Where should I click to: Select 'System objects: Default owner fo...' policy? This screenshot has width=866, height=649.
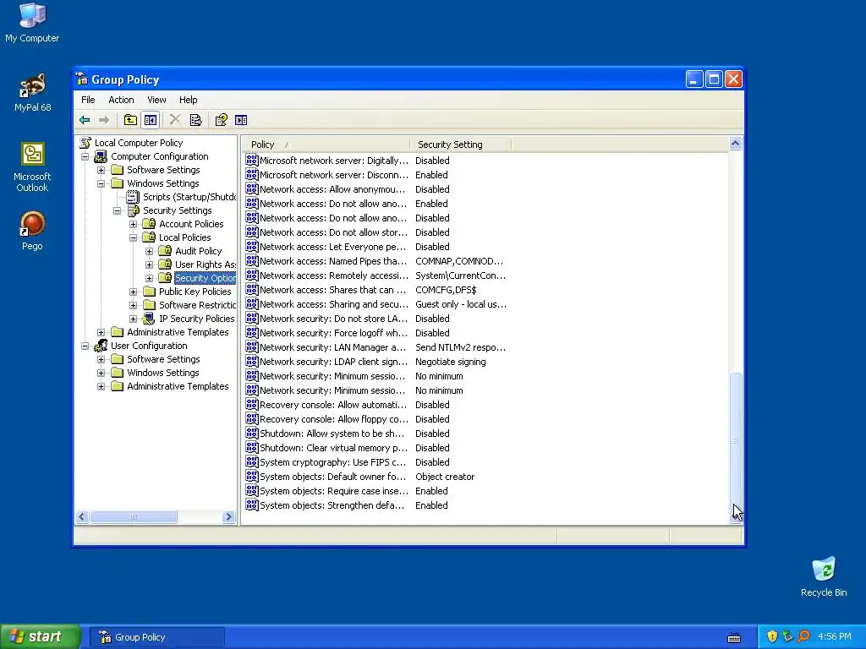332,477
